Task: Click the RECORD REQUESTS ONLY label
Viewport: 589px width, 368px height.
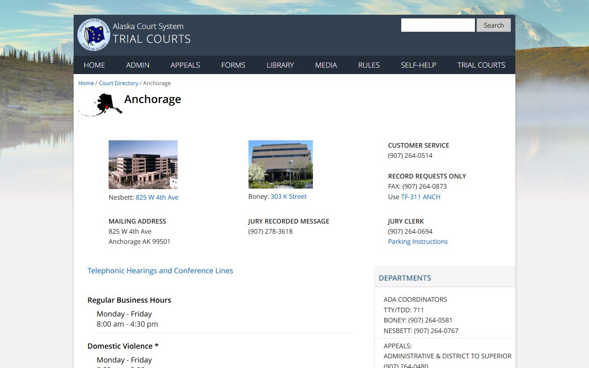Action: pyautogui.click(x=427, y=176)
